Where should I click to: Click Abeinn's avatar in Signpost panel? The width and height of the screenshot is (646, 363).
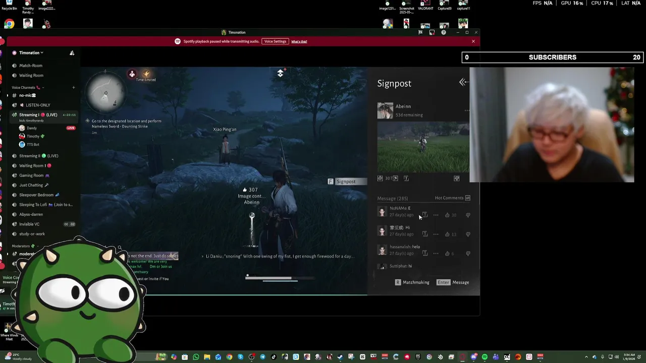tap(385, 110)
